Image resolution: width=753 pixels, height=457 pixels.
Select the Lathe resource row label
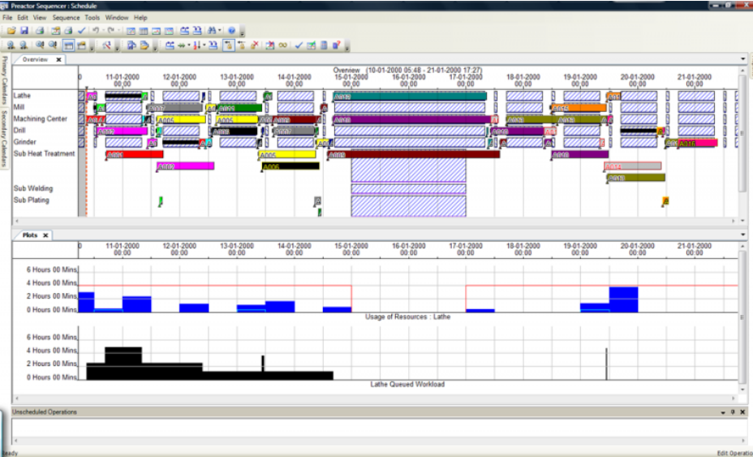22,96
